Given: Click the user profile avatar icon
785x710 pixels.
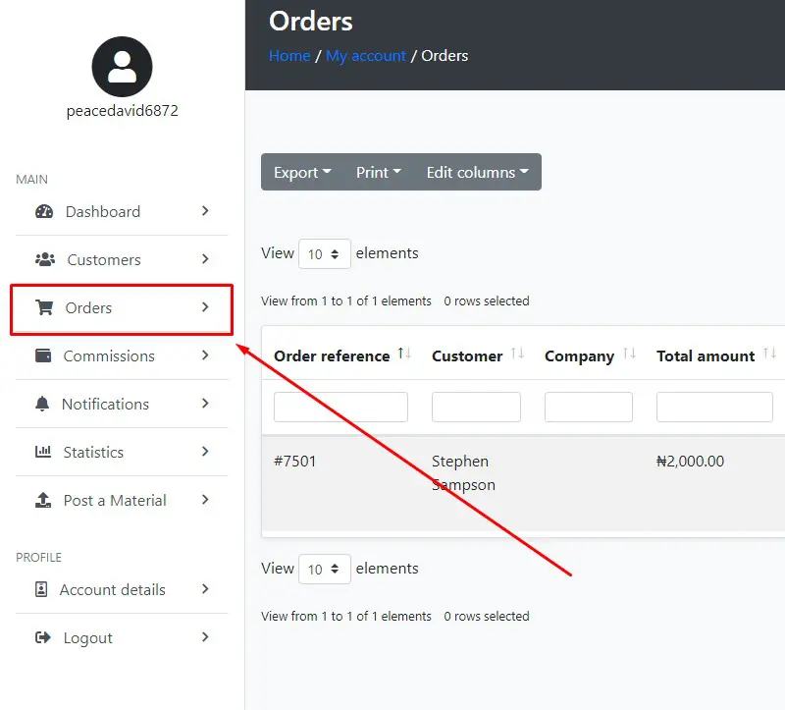Looking at the screenshot, I should 122,67.
